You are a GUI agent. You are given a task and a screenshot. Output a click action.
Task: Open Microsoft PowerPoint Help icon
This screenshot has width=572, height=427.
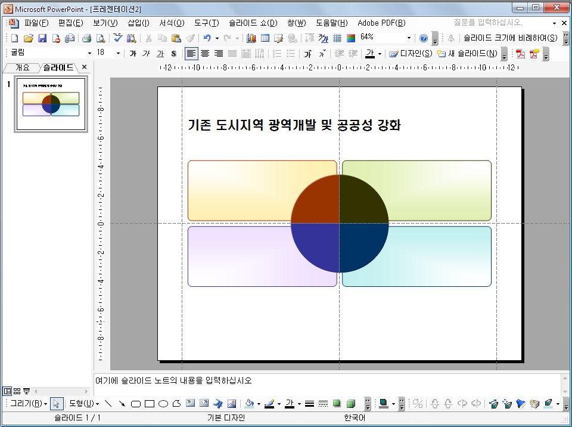click(424, 38)
